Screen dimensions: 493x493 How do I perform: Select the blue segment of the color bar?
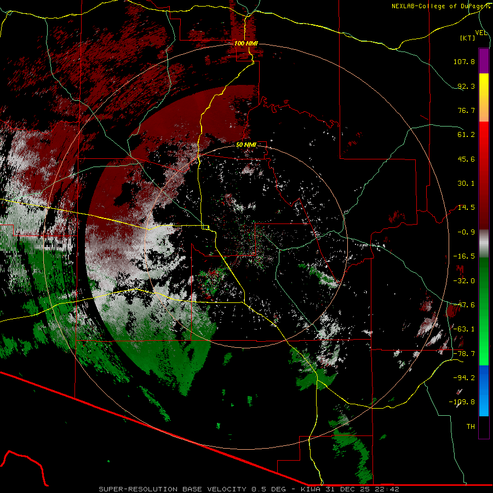pos(484,391)
